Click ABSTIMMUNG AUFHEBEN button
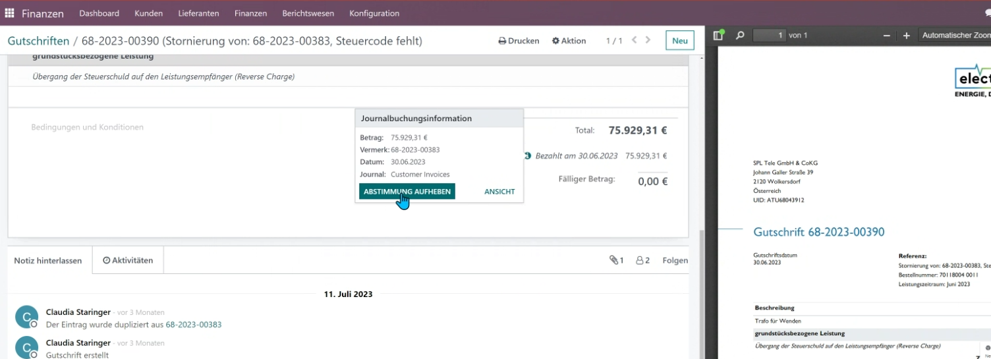This screenshot has height=359, width=991. pyautogui.click(x=407, y=192)
